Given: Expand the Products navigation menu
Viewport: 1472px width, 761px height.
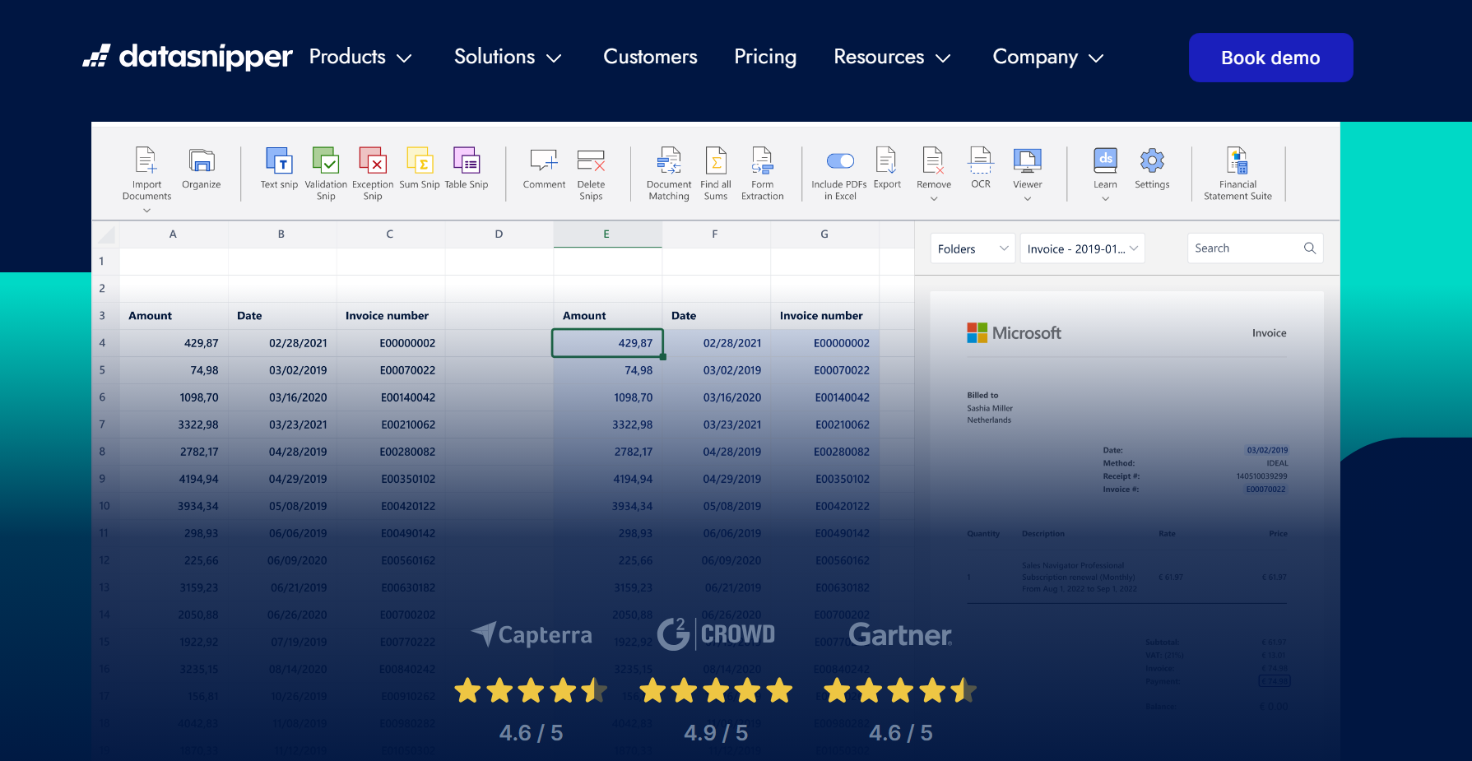Looking at the screenshot, I should tap(360, 57).
